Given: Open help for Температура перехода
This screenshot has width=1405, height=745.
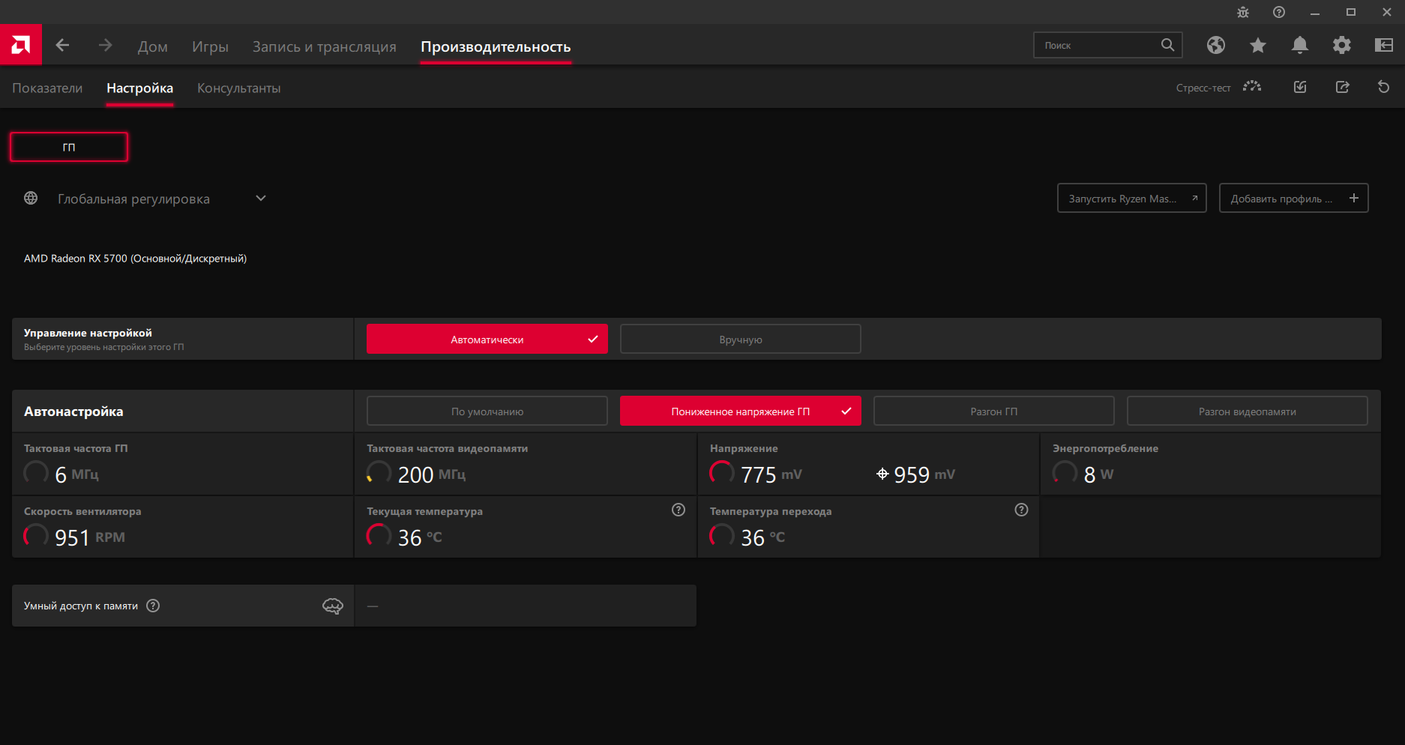Looking at the screenshot, I should coord(1021,510).
